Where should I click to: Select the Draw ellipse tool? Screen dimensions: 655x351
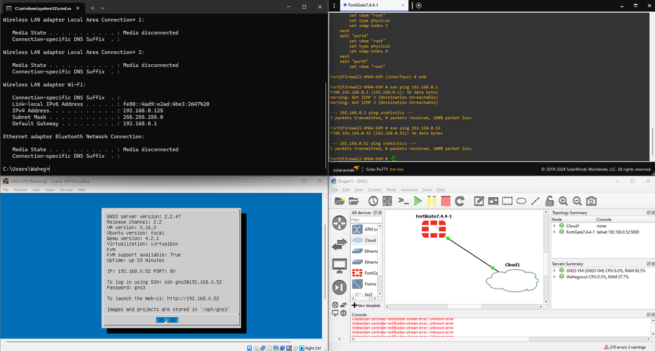[521, 201]
